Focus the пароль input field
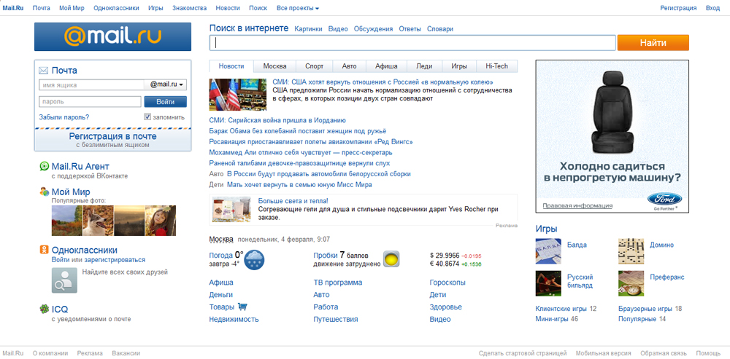This screenshot has width=730, height=359. click(90, 102)
